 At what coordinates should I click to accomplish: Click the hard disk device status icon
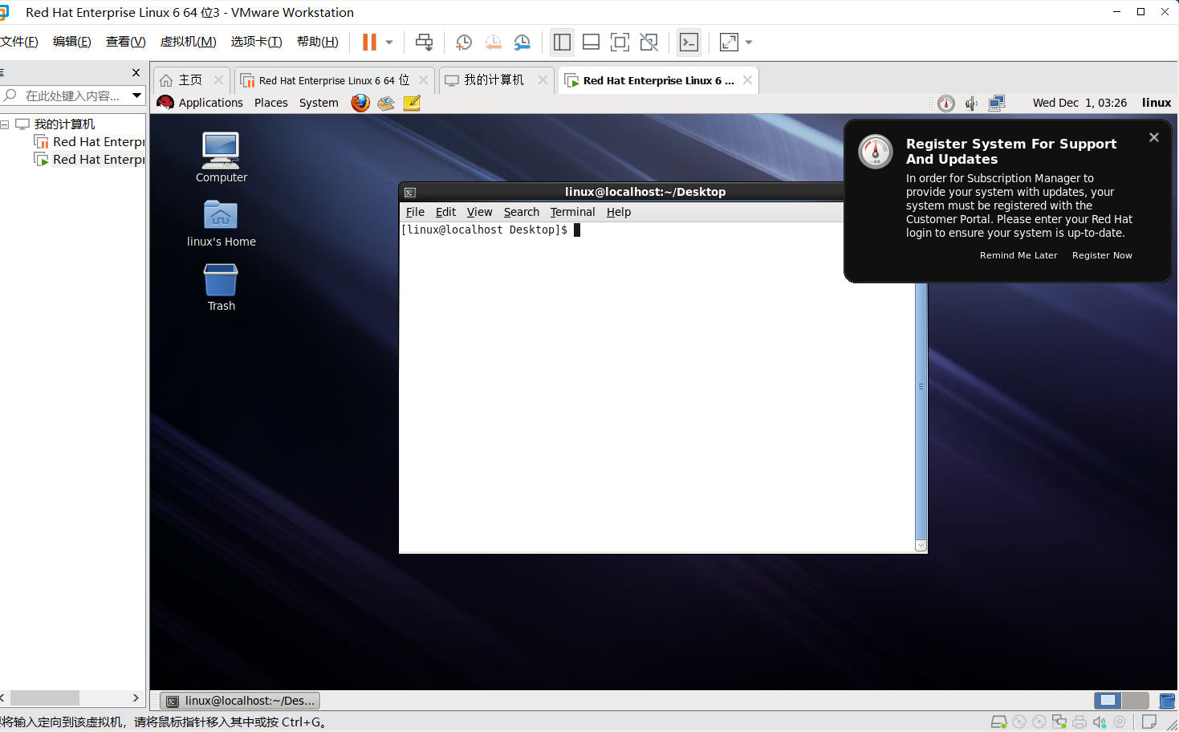(998, 722)
